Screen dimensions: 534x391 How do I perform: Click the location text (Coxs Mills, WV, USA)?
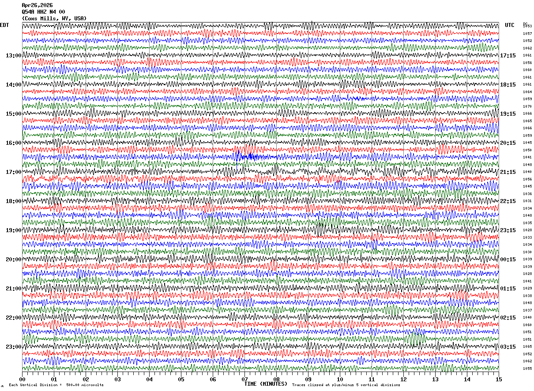click(54, 19)
